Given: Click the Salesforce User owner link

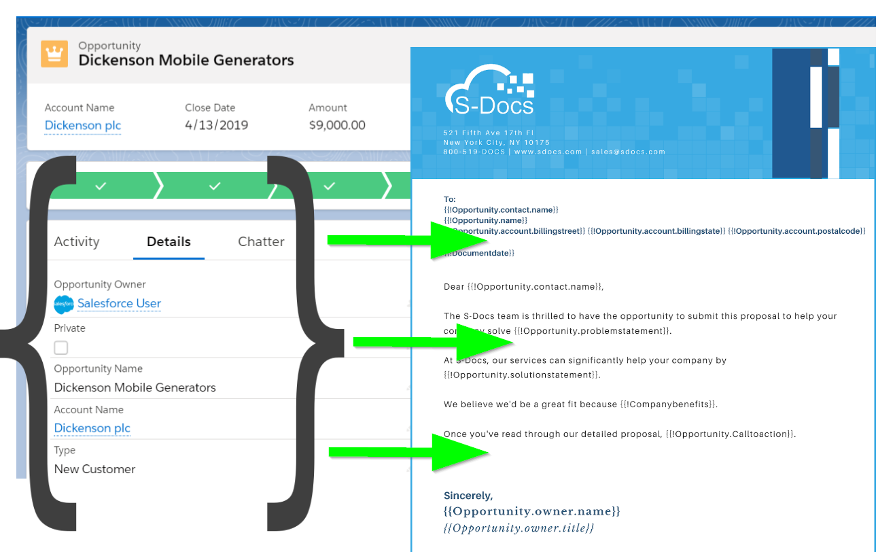Looking at the screenshot, I should click(x=119, y=304).
